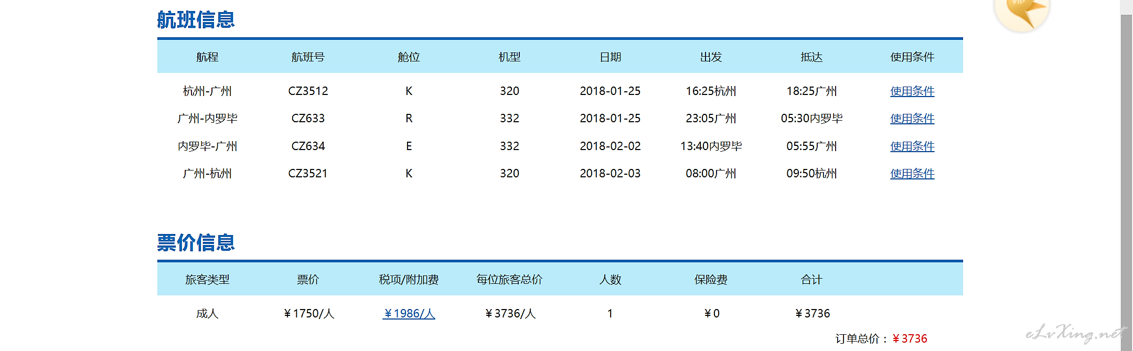
Task: Select the CZ633 flight number cell
Action: coord(308,119)
